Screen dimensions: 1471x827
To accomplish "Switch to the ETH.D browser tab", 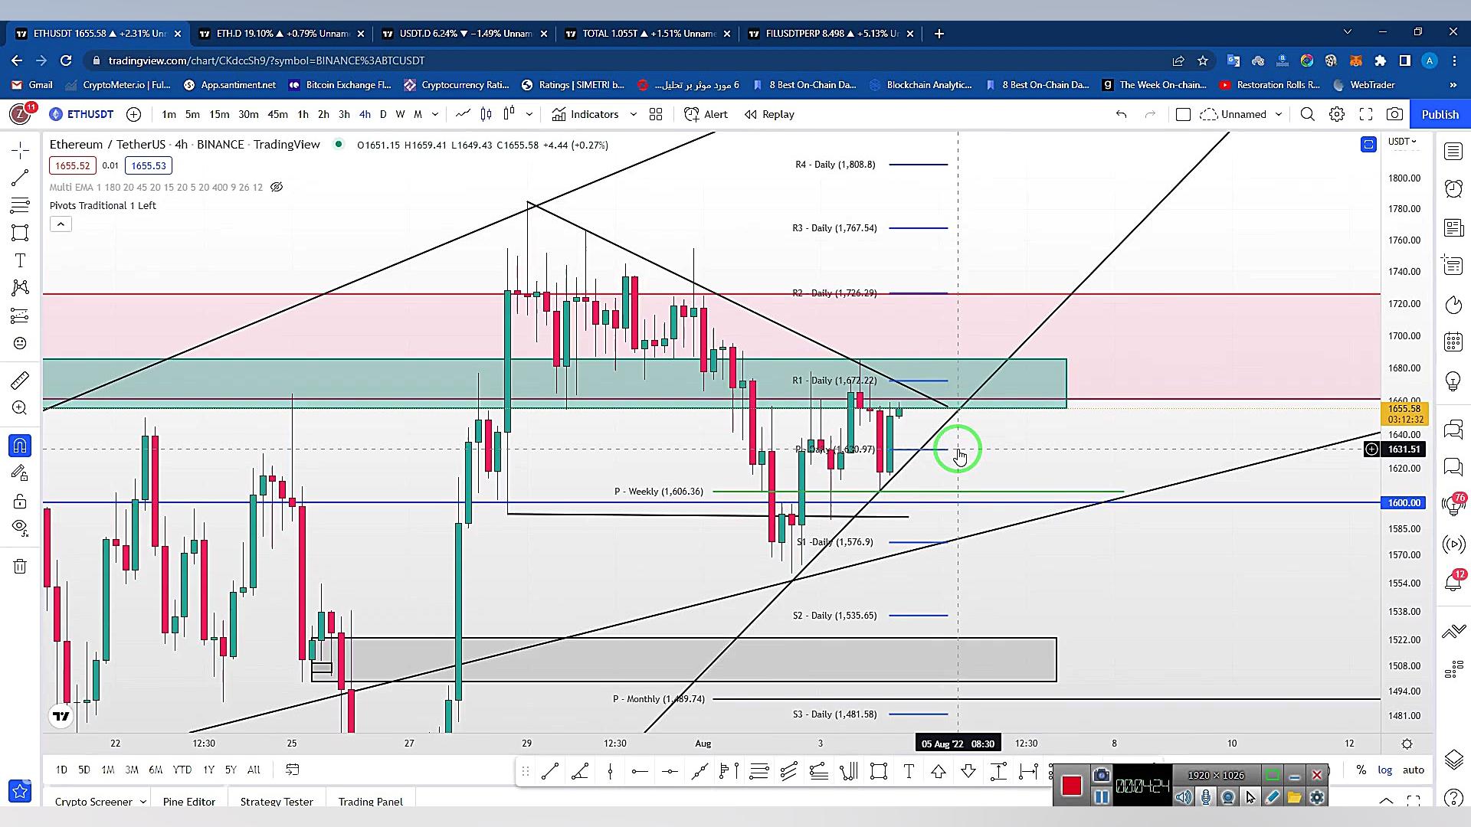I will (281, 34).
